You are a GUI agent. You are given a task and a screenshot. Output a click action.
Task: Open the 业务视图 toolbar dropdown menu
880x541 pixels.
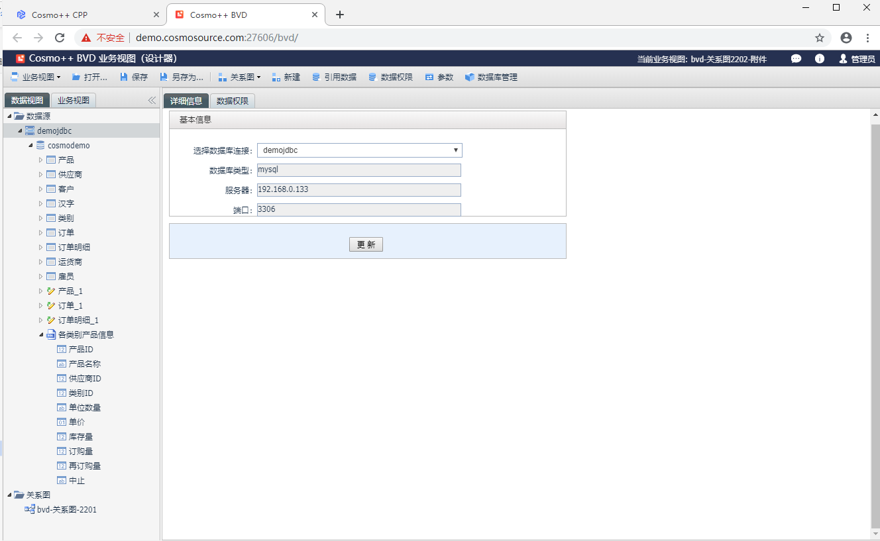(x=35, y=77)
